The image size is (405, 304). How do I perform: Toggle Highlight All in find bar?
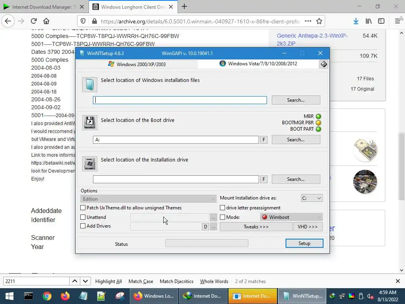point(108,281)
